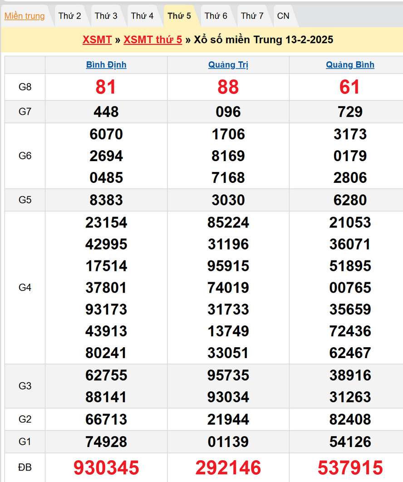Open the XSMT thứ 5 breadcrumb link
This screenshot has height=482, width=403.
tap(152, 39)
